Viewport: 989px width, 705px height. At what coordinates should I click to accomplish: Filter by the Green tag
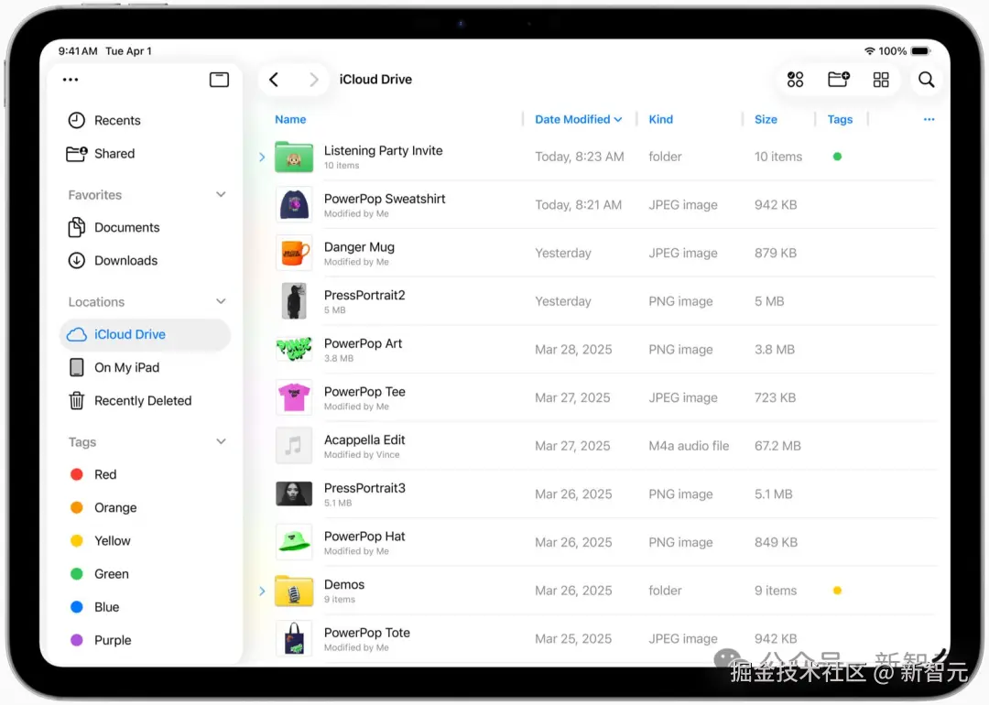pos(100,574)
